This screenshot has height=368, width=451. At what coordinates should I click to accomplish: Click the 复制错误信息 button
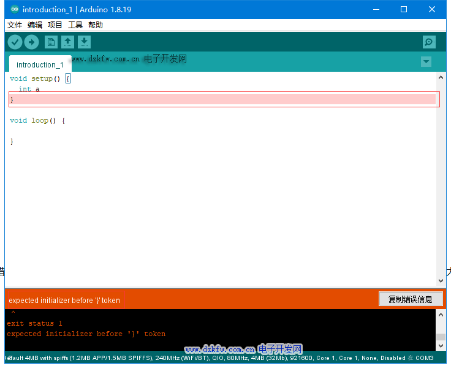coord(410,299)
